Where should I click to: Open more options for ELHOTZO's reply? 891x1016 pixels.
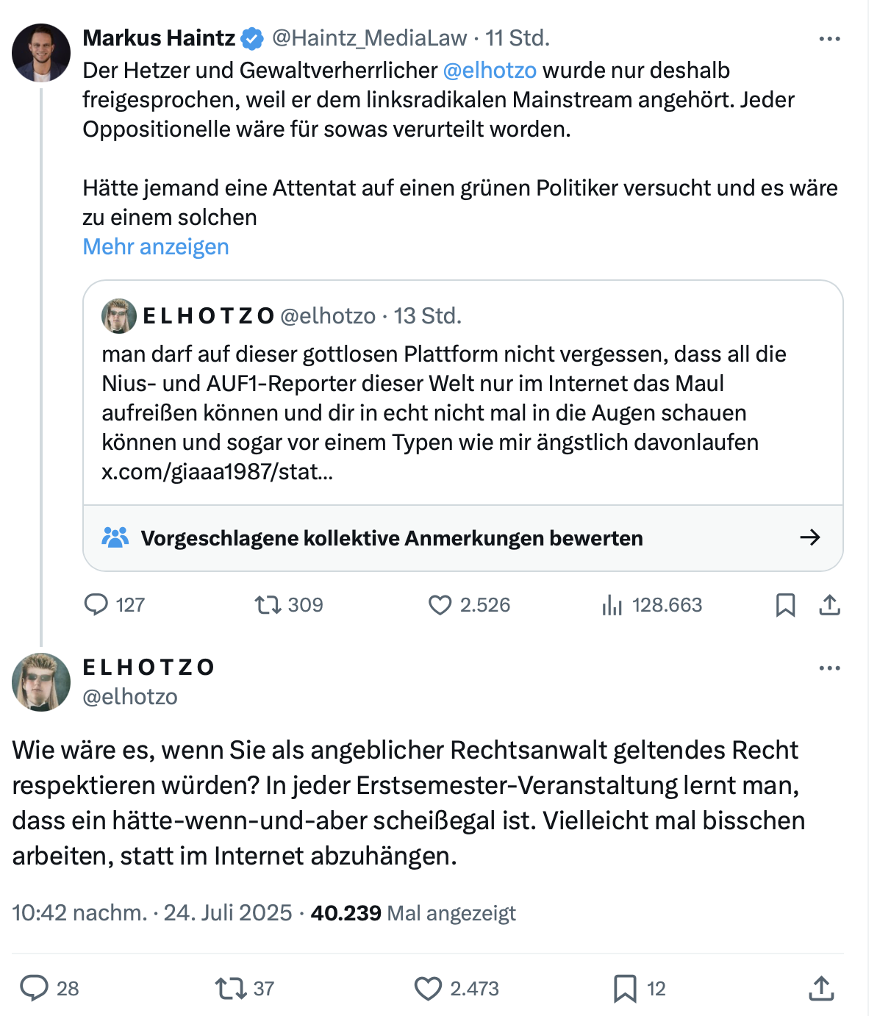click(x=829, y=668)
